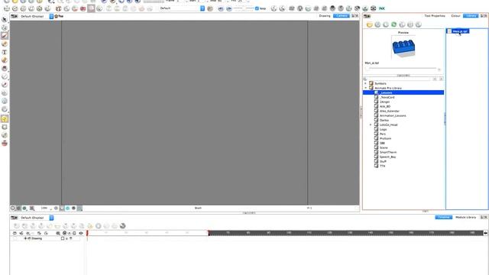Open the Camera view panel menu icon

pyautogui.click(x=14, y=16)
